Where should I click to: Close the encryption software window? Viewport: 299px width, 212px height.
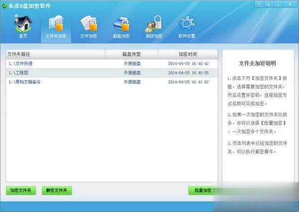(290, 4)
